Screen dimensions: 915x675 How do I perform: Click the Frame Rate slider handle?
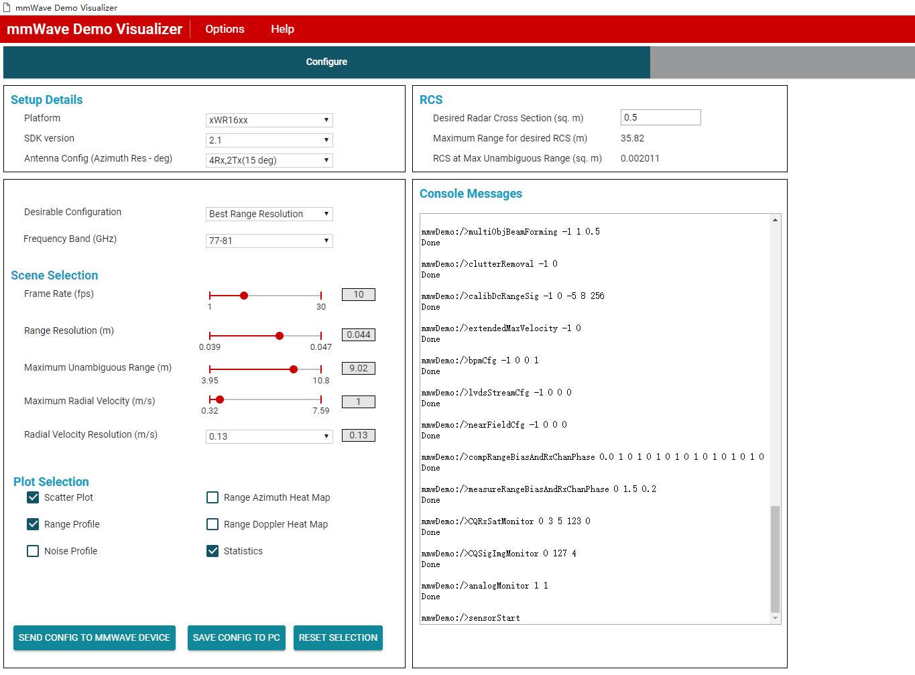pyautogui.click(x=244, y=296)
